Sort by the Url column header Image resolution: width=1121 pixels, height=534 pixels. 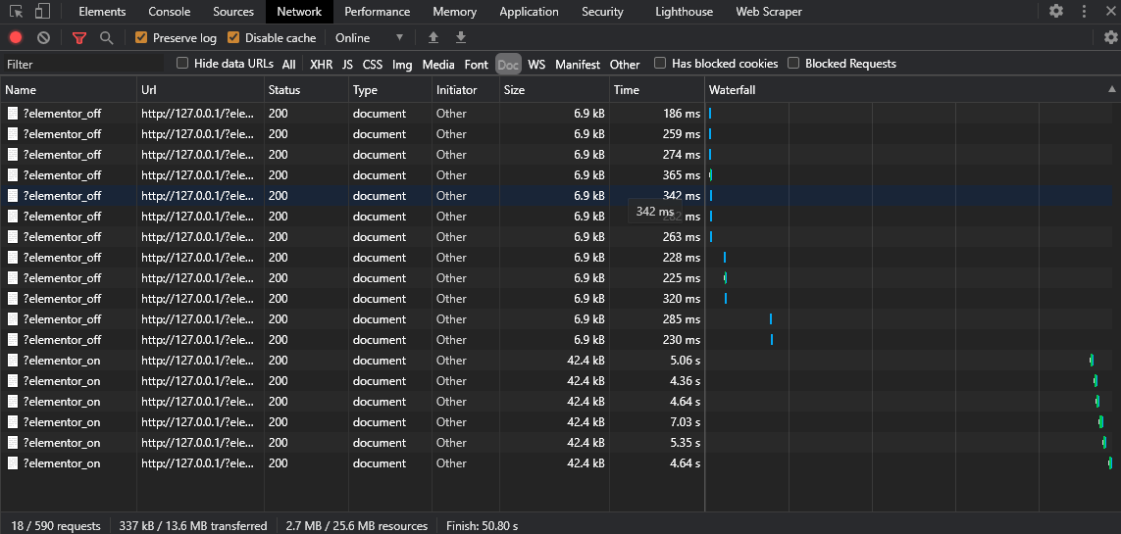(199, 90)
